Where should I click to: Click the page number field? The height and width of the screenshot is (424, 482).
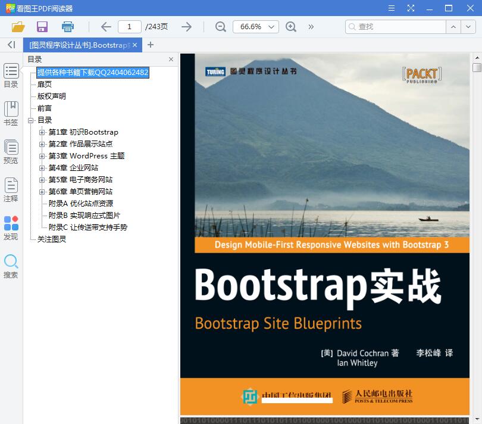coord(129,27)
